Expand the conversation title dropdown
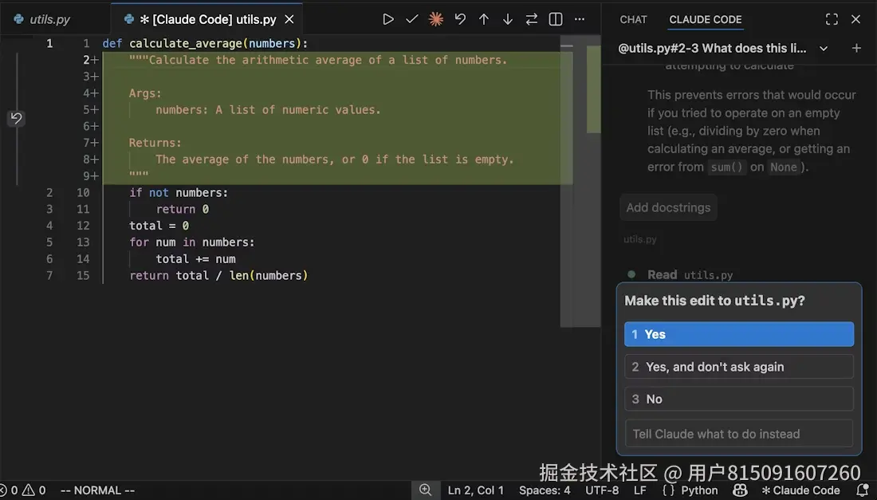The height and width of the screenshot is (500, 877). tap(824, 48)
